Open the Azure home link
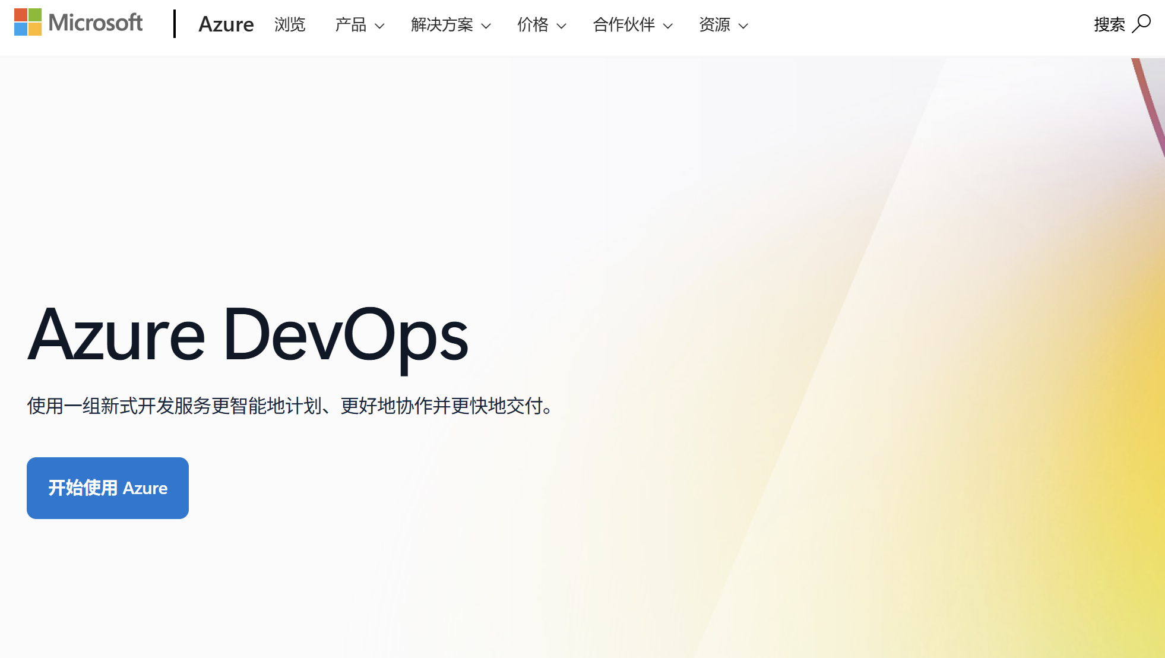This screenshot has height=658, width=1165. coord(226,24)
